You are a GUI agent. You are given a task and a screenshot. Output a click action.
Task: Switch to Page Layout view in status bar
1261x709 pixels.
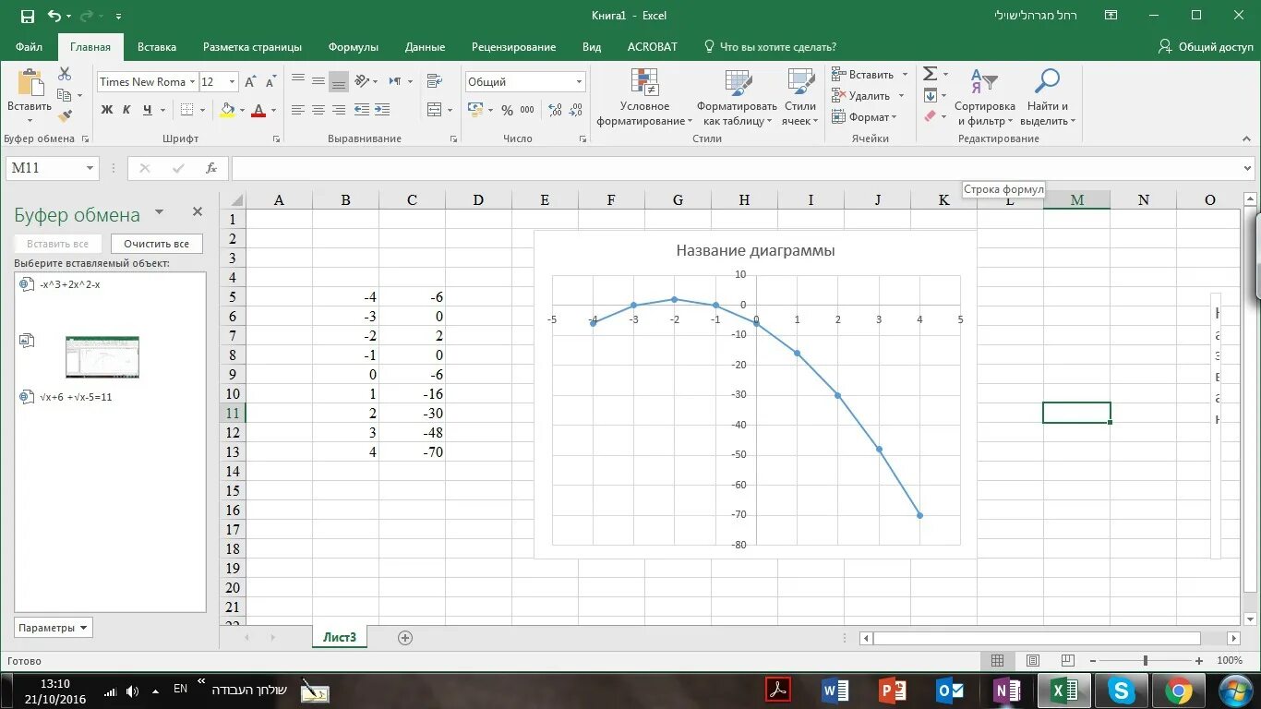tap(1033, 661)
